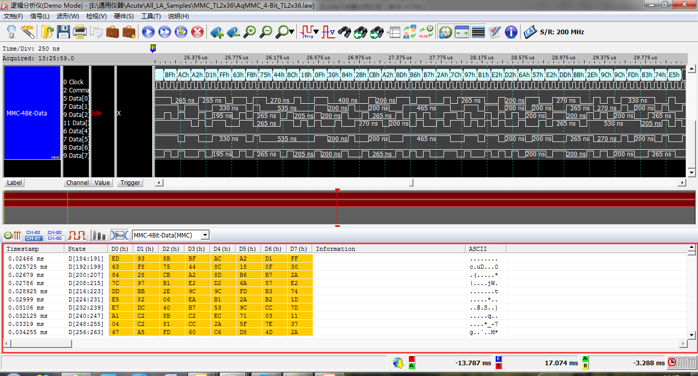698x376 pixels.
Task: Open the blue info icon
Action: click(511, 32)
